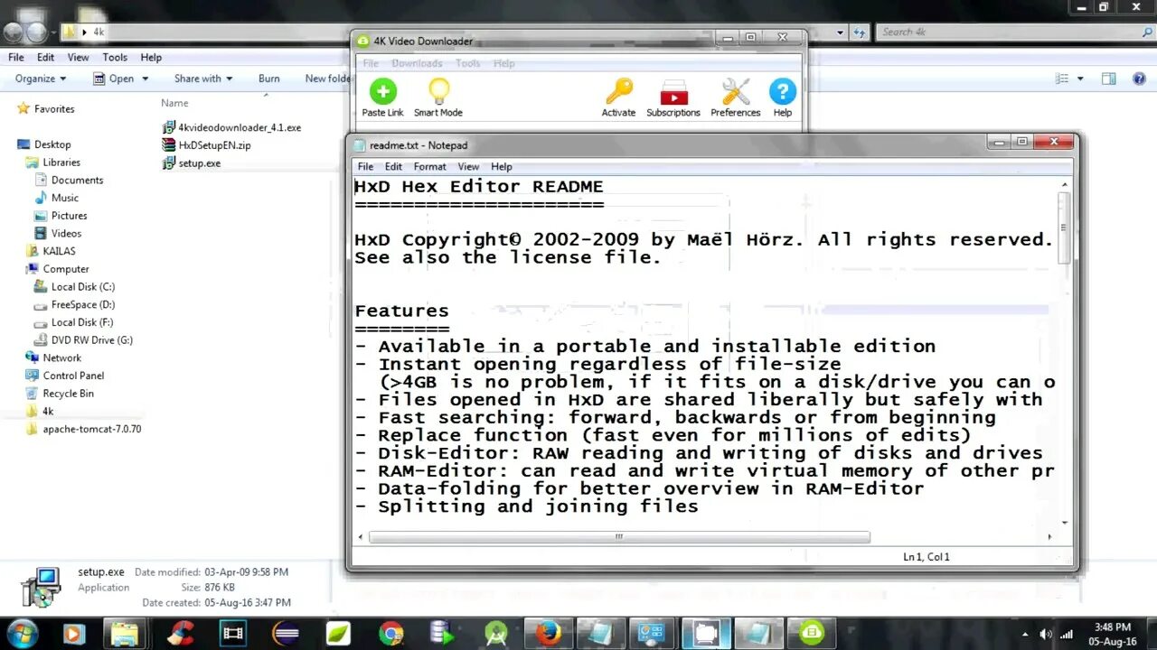Open the Notepad Help menu

(x=502, y=166)
